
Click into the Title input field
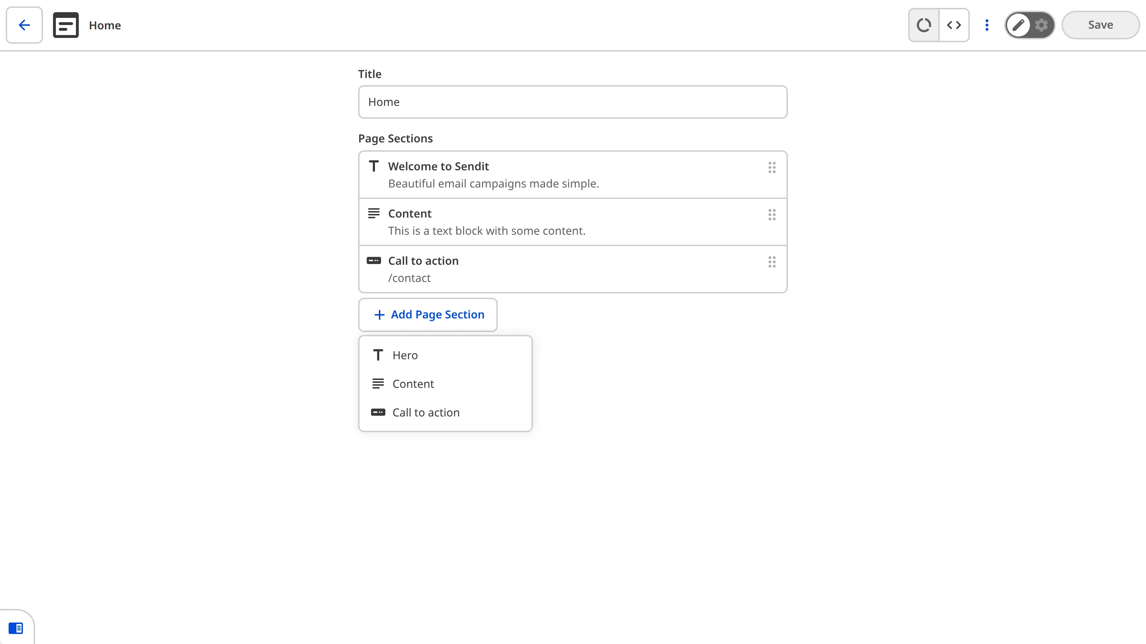573,102
